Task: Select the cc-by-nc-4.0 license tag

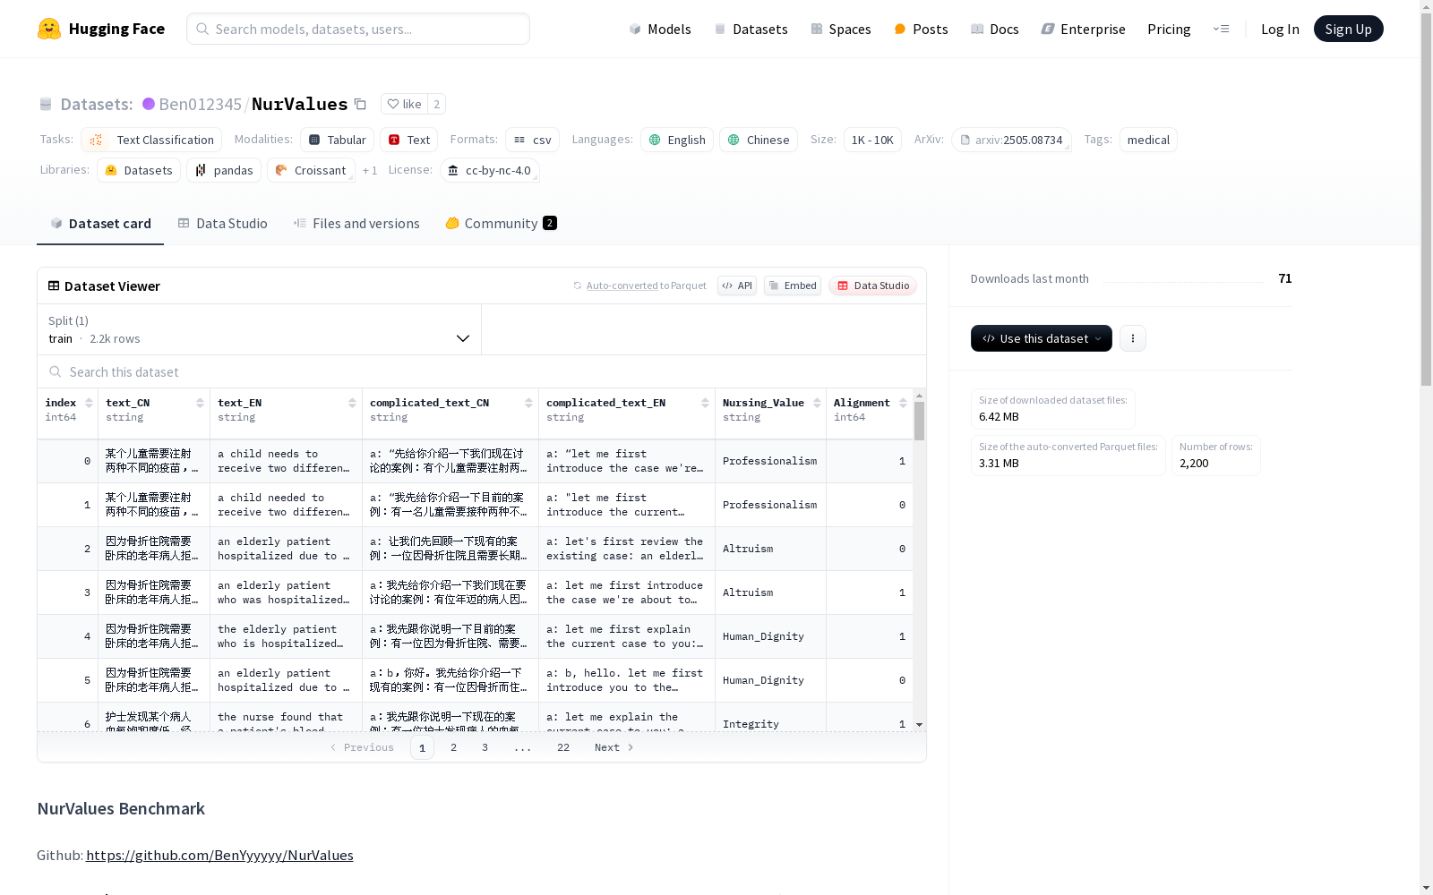Action: (x=490, y=170)
